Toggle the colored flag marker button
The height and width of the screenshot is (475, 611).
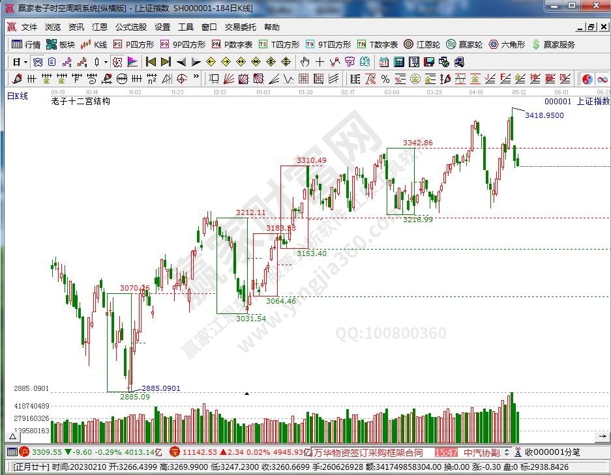[x=132, y=62]
